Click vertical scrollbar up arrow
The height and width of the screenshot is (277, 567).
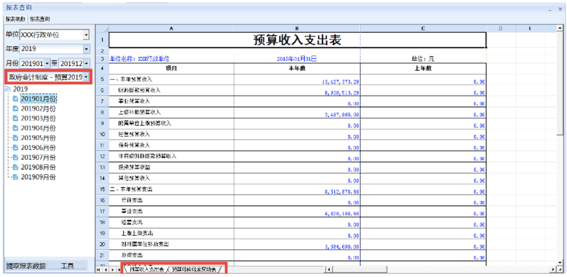tap(560, 28)
